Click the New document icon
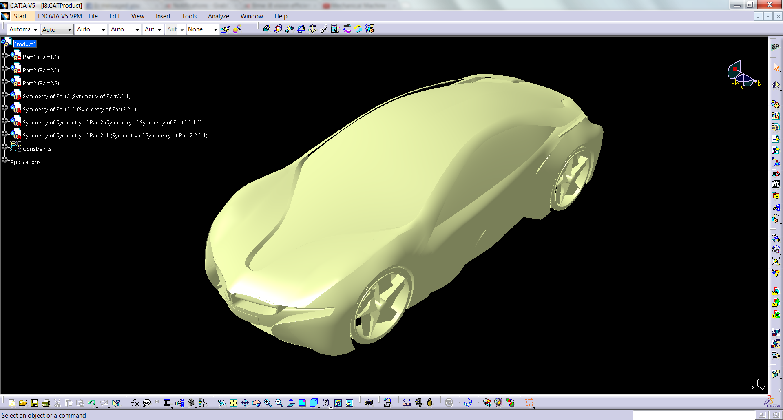 [12, 403]
